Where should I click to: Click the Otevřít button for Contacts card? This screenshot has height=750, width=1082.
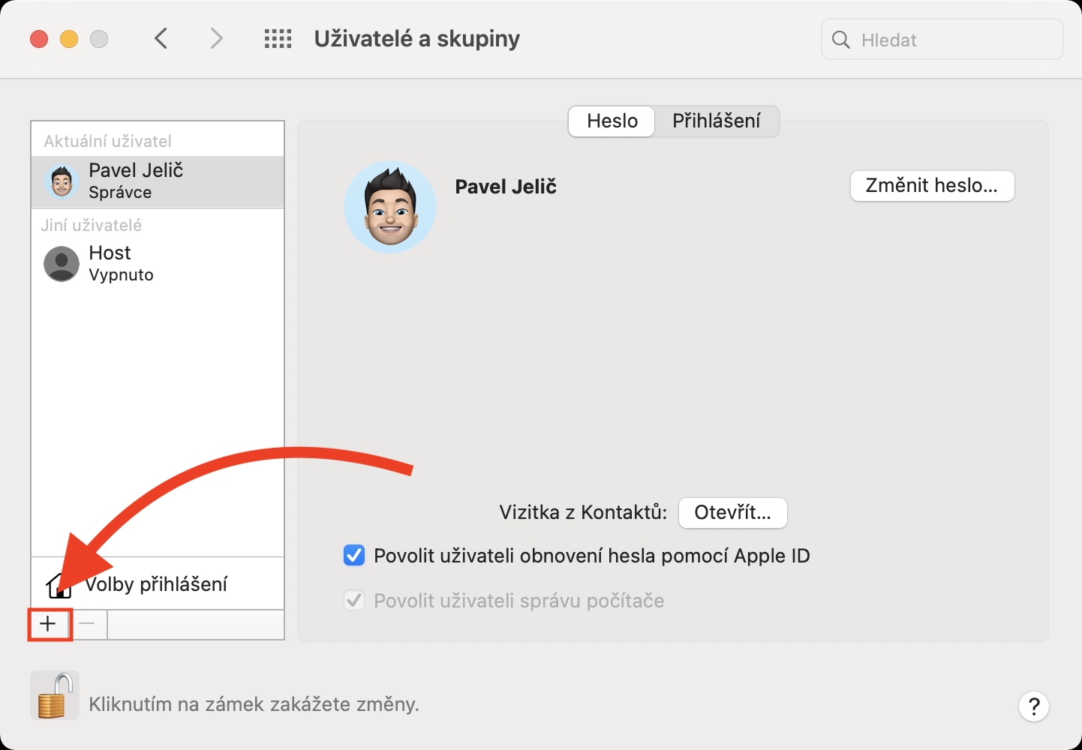click(x=732, y=513)
